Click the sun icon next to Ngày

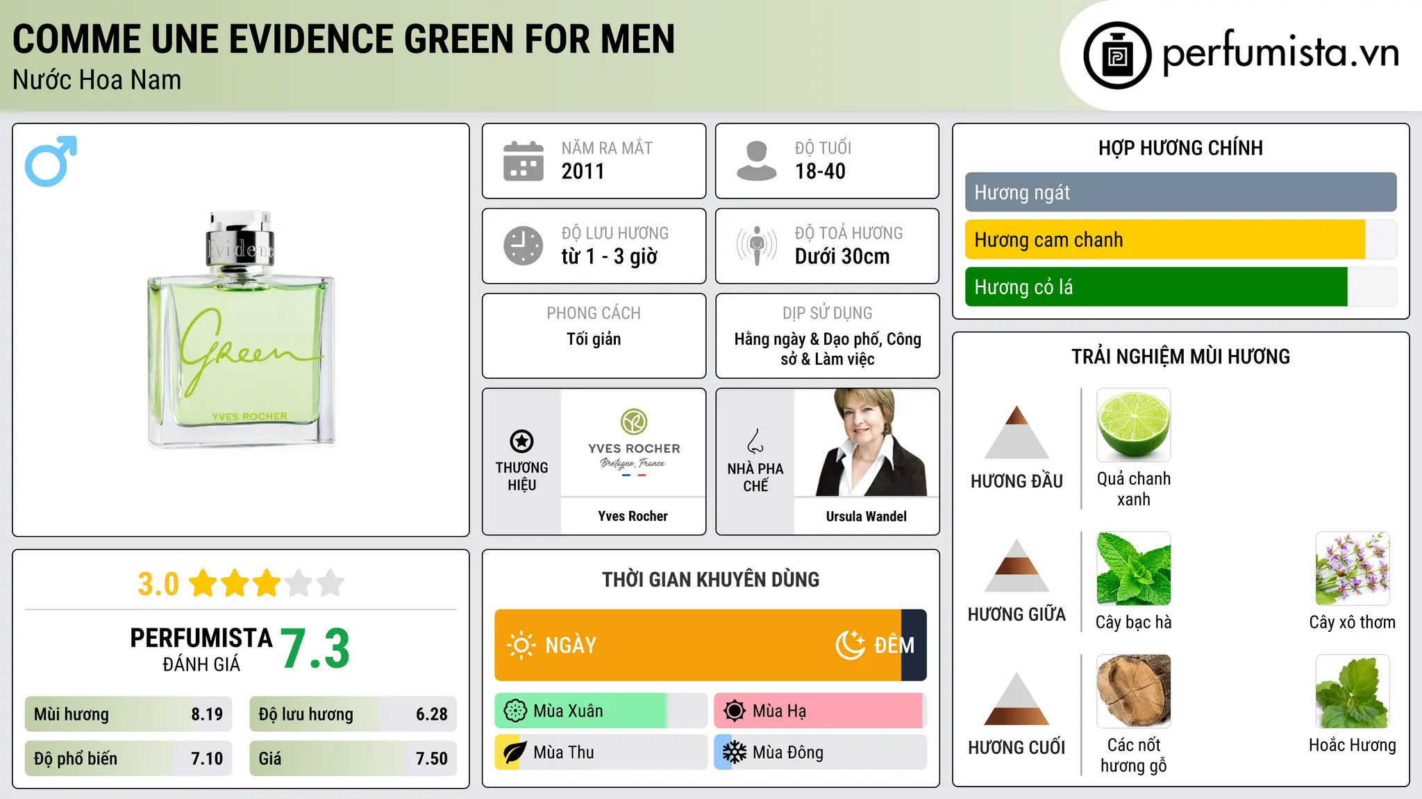coord(521,645)
